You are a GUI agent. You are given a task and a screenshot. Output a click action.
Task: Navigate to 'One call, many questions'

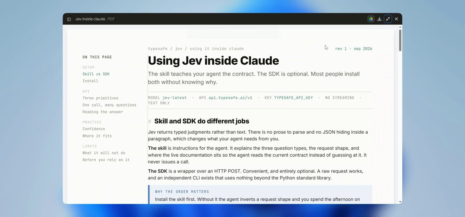(x=109, y=105)
